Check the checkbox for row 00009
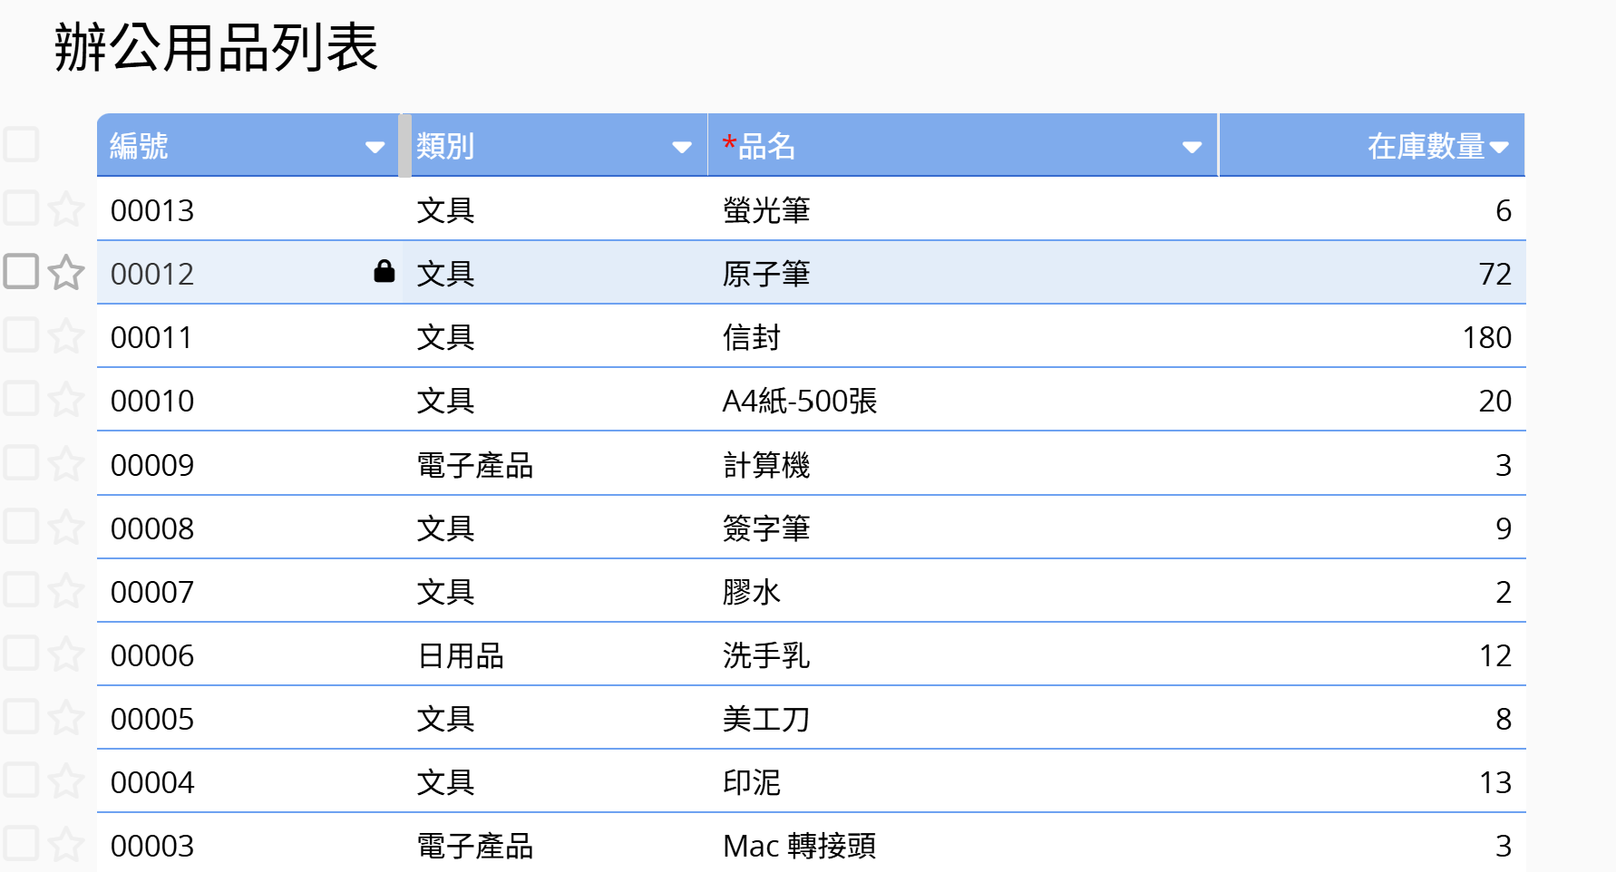This screenshot has width=1616, height=872. point(21,462)
